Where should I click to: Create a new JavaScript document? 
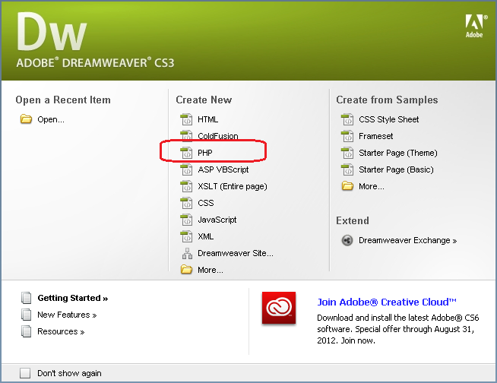217,220
